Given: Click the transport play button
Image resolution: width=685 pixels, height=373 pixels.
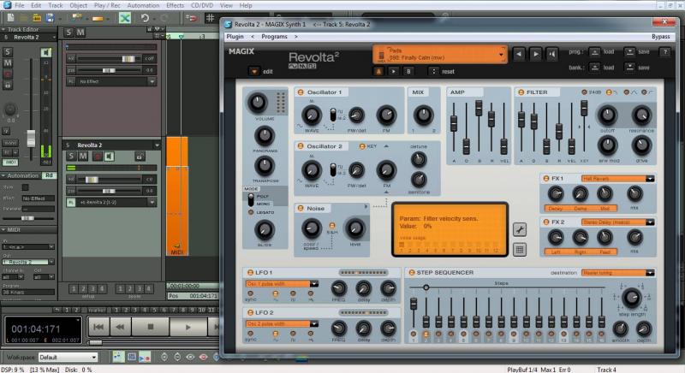Looking at the screenshot, I should pos(188,327).
